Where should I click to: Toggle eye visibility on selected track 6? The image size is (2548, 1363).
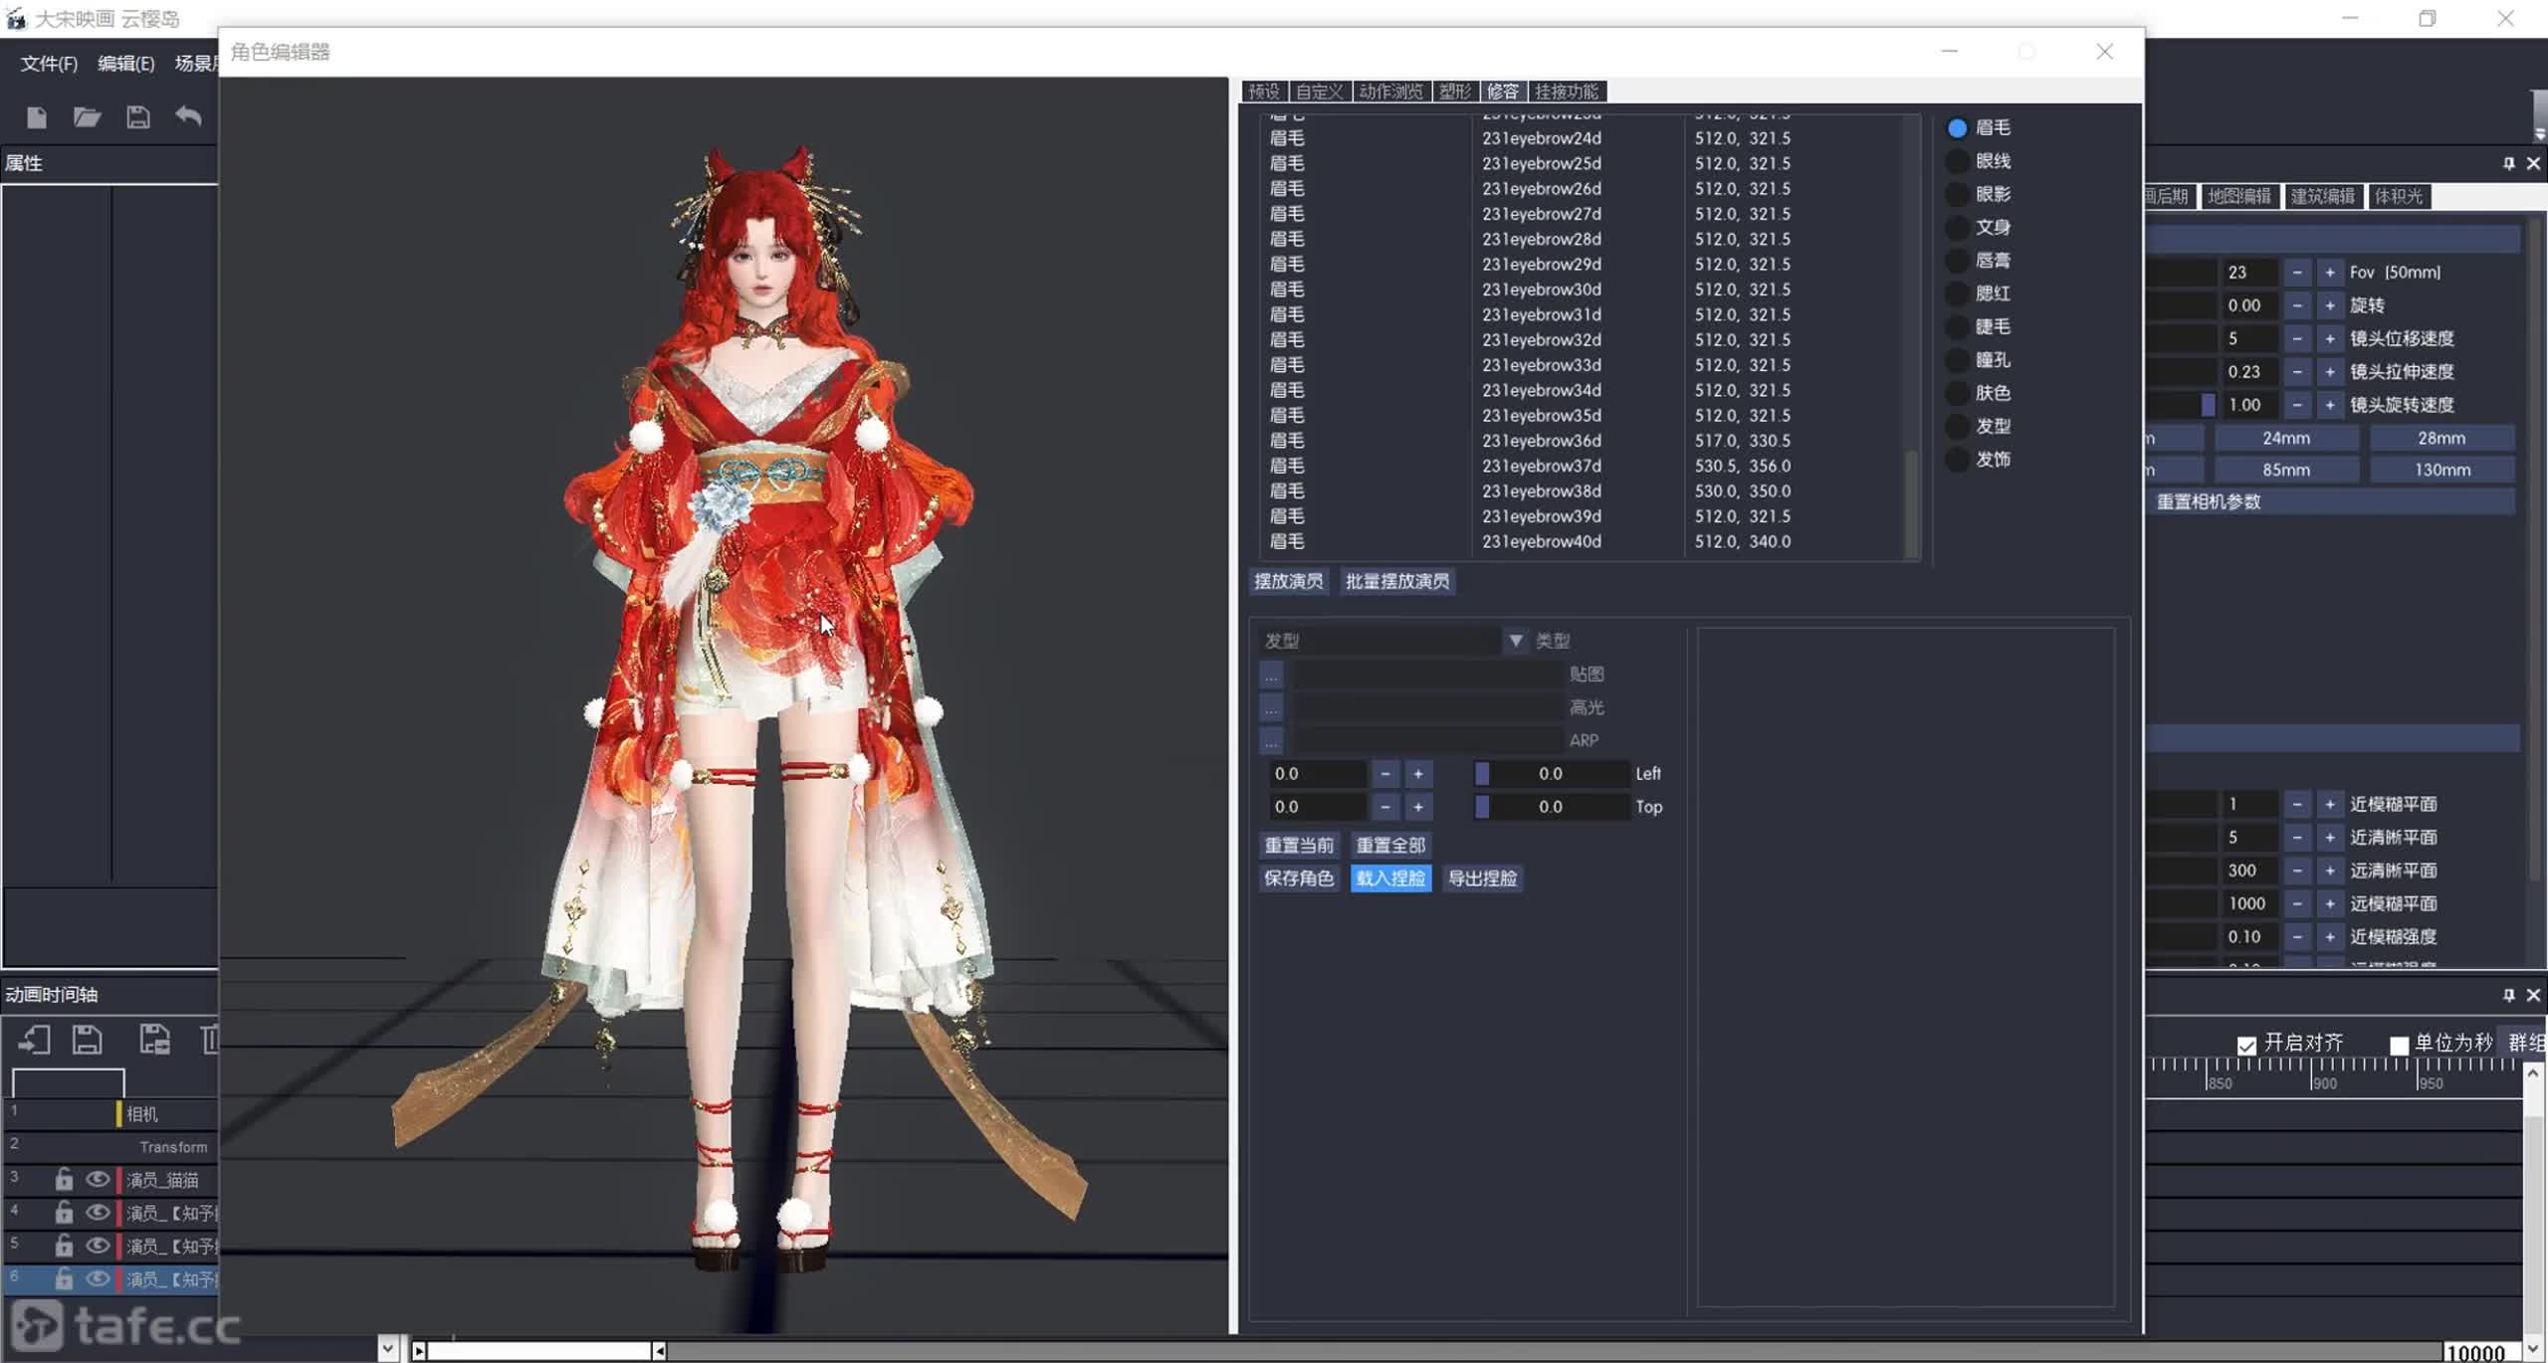click(98, 1278)
